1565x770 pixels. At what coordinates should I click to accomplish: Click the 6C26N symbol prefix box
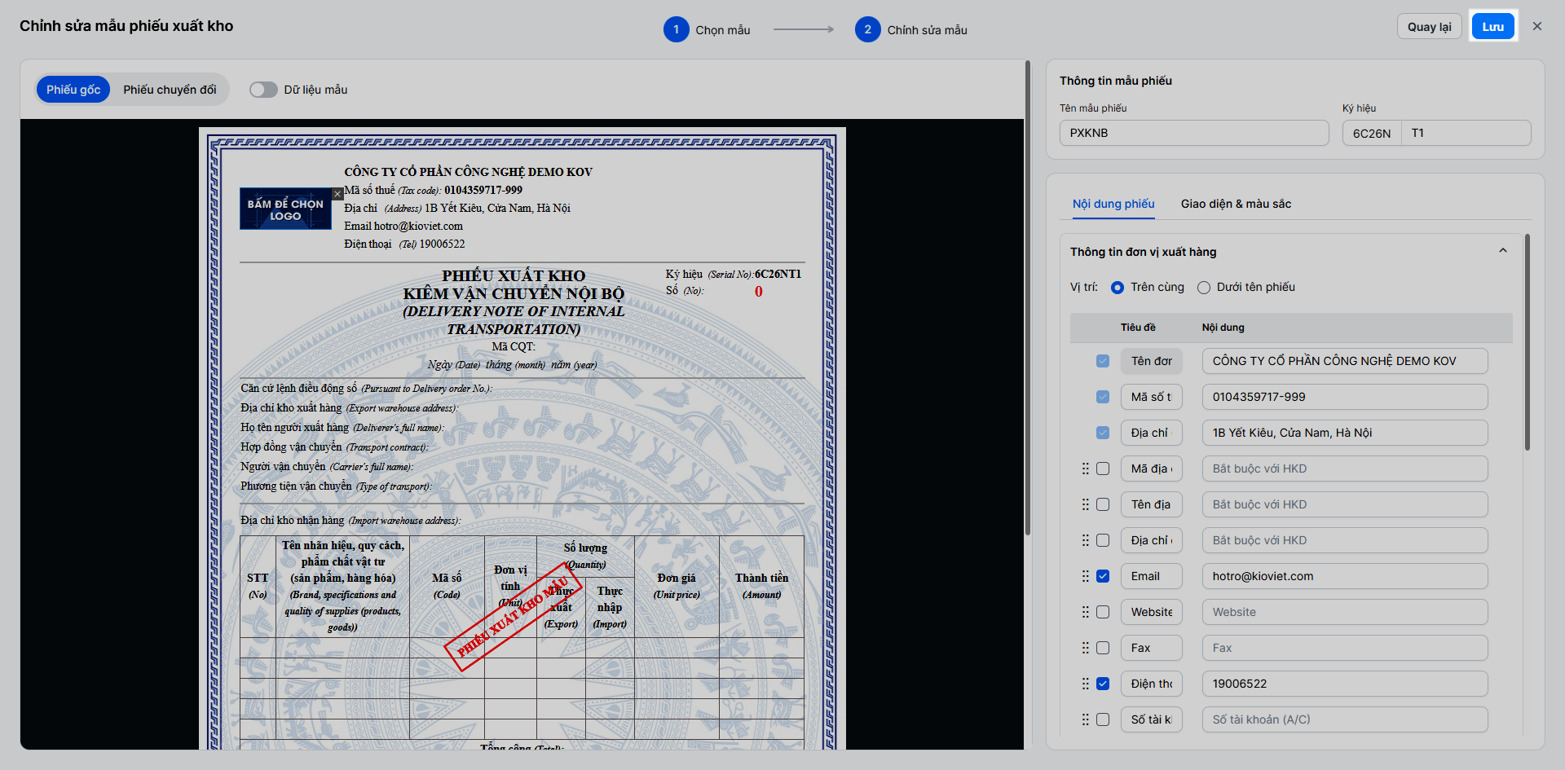1372,133
